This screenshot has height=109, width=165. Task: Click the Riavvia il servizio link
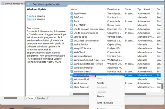[x=31, y=19]
